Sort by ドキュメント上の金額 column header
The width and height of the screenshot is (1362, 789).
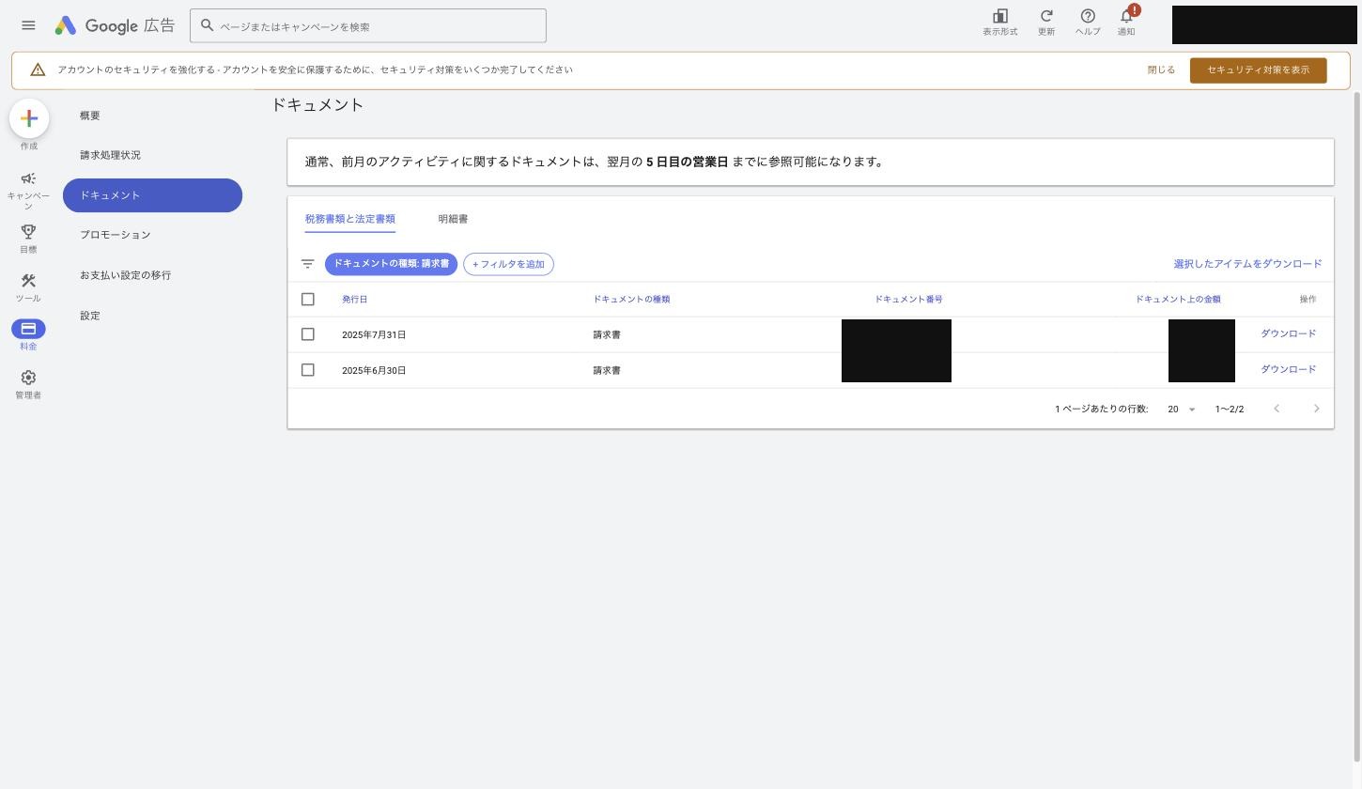tap(1178, 300)
